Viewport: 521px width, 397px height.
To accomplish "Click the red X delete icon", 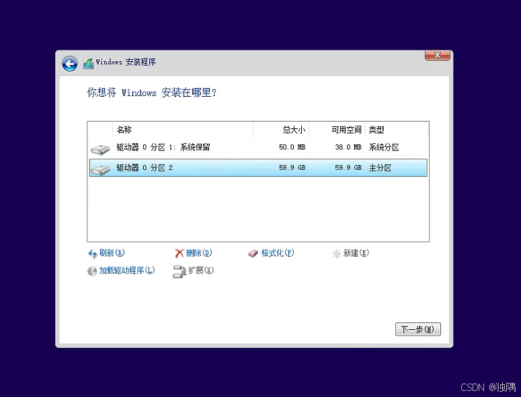I will point(179,254).
